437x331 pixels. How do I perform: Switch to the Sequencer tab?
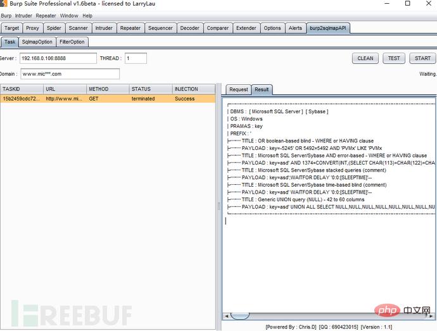click(160, 28)
